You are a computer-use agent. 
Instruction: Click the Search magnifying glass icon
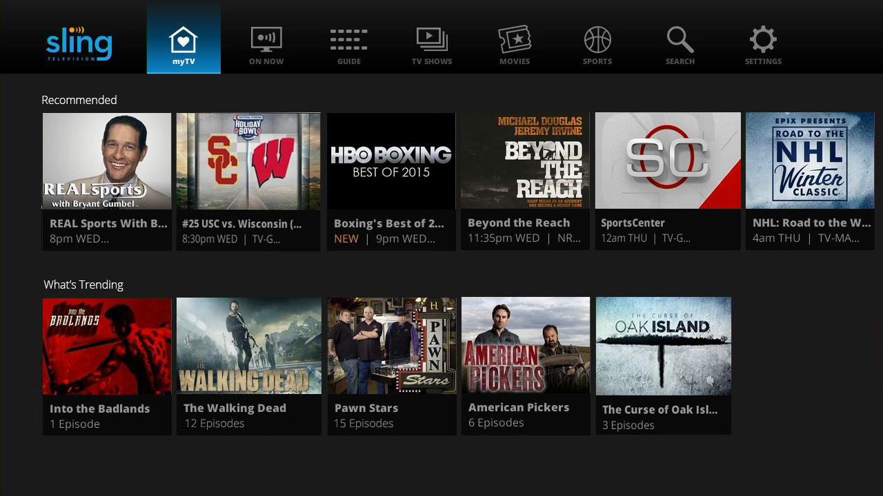pyautogui.click(x=680, y=40)
